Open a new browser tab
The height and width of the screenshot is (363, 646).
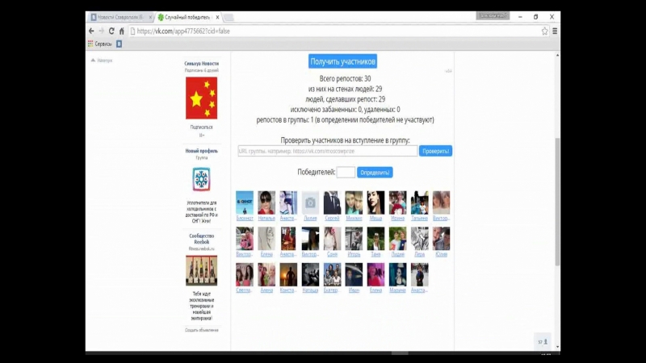point(229,17)
